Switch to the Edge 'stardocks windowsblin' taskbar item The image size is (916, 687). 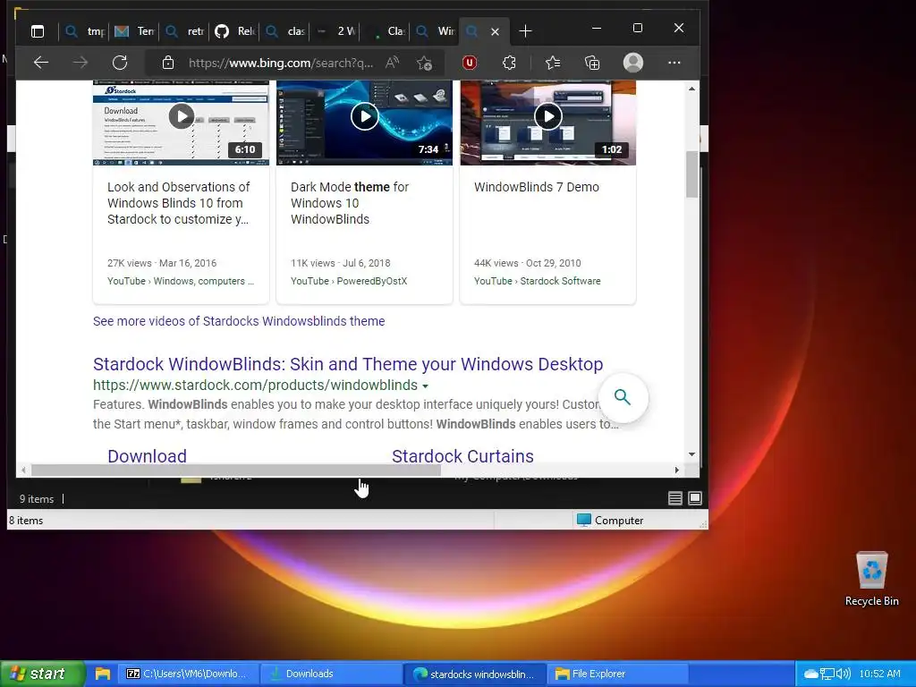(474, 674)
